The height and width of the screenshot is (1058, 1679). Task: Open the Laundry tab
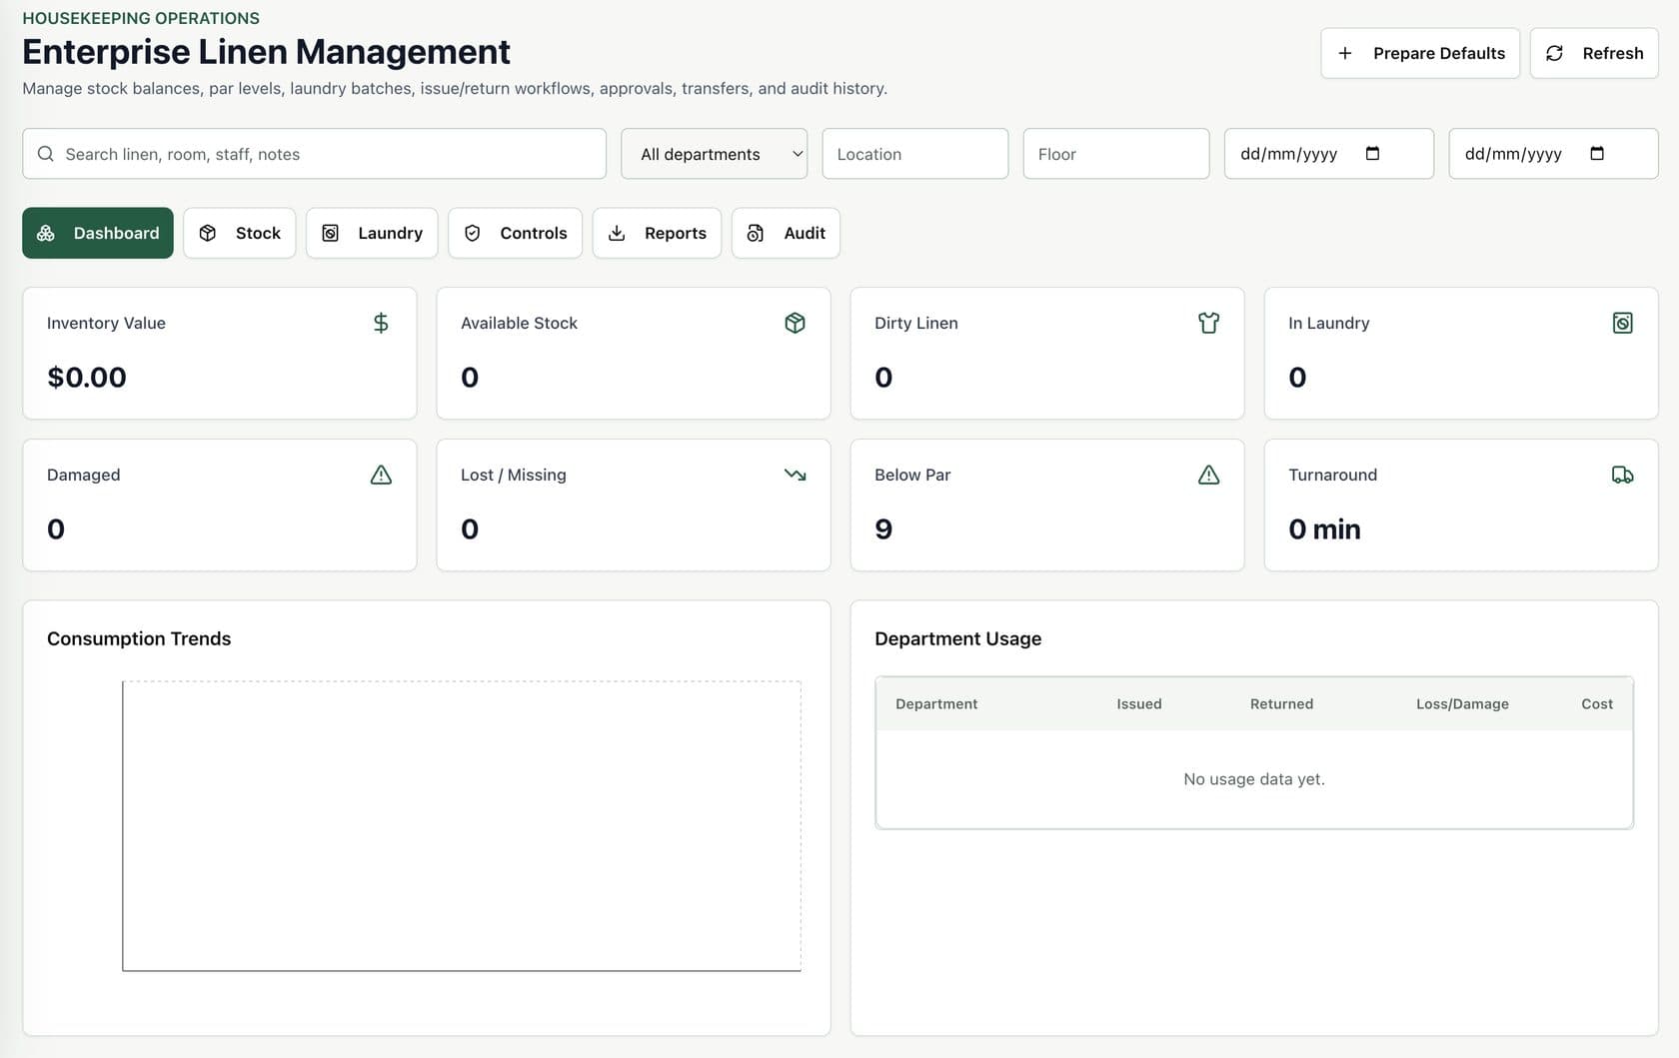tap(372, 233)
